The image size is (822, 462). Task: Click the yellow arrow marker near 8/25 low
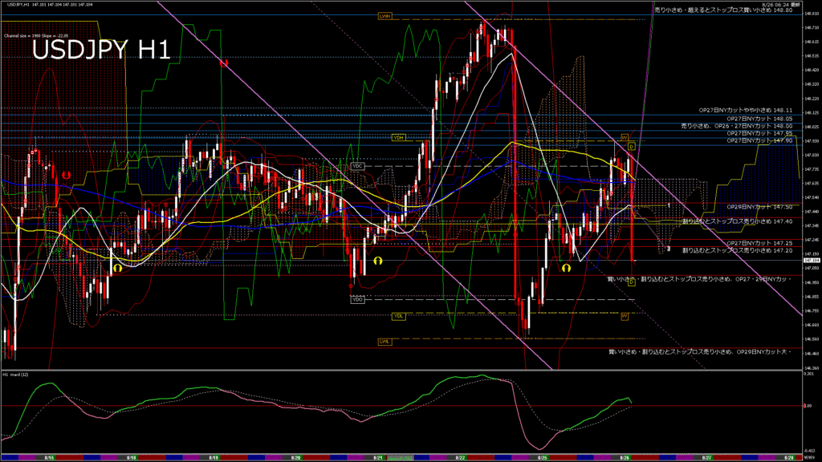[566, 269]
